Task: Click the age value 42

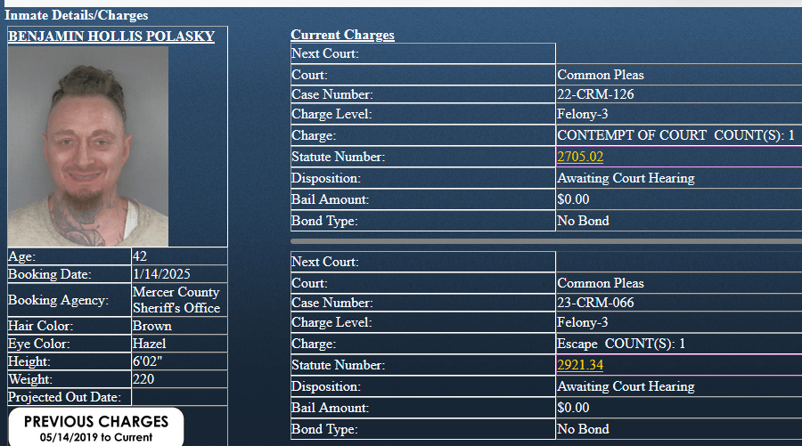Action: tap(140, 256)
